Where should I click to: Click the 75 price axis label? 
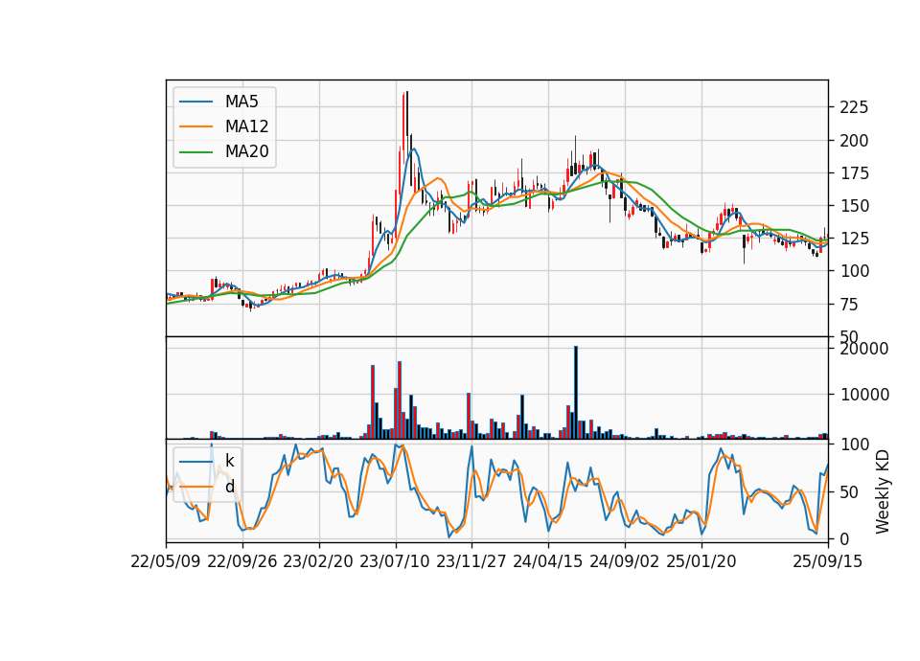[849, 305]
